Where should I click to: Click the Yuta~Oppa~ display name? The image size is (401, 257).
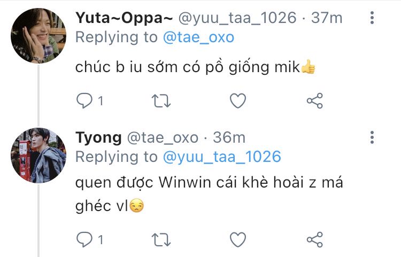click(123, 18)
